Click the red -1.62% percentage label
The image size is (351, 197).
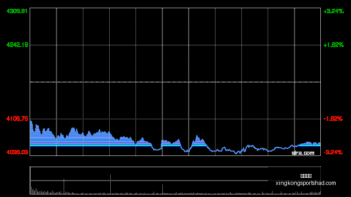[x=333, y=119]
